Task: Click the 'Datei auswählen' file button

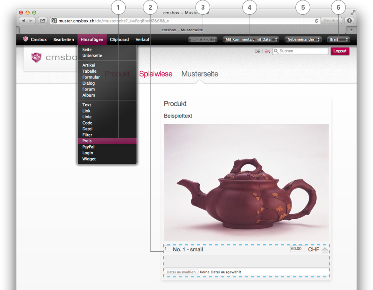Action: (x=181, y=272)
